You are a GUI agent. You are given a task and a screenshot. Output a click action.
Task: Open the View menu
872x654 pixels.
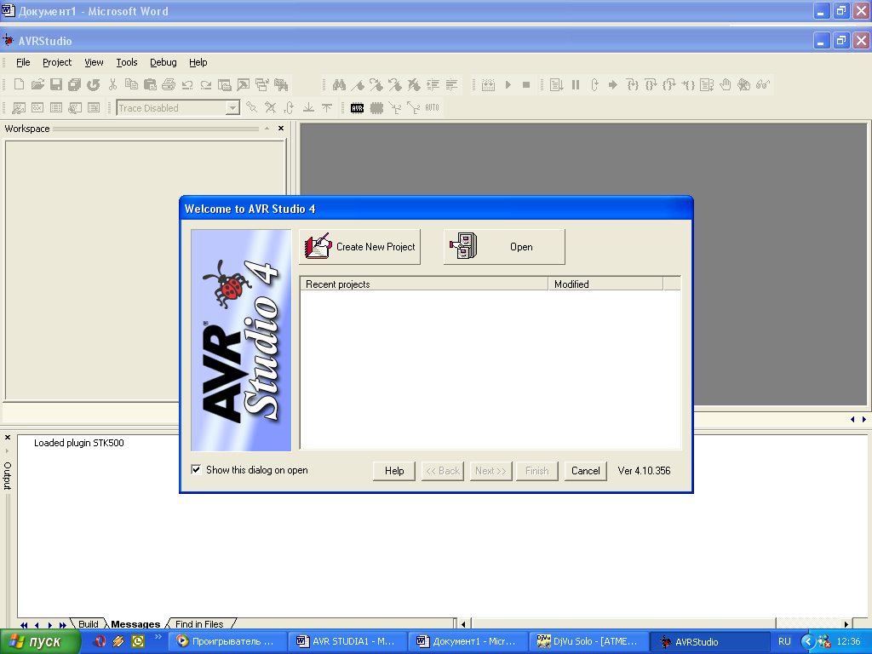pyautogui.click(x=94, y=62)
